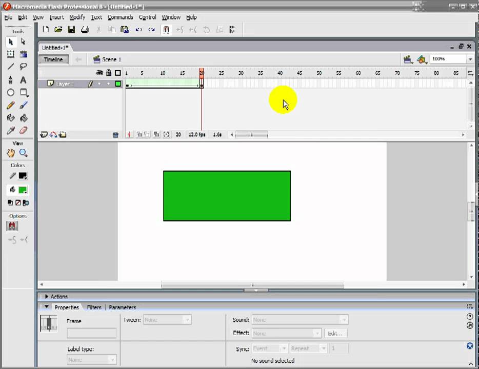Viewport: 479px width, 369px height.
Task: Select the Zoom magnifier tool
Action: tap(24, 153)
